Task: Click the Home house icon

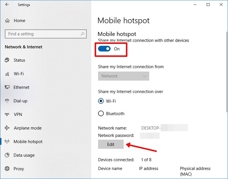Action: coord(7,20)
